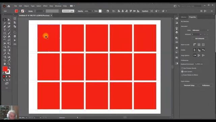Select the Eyedropper tool
The image size is (216, 122).
pos(5,54)
